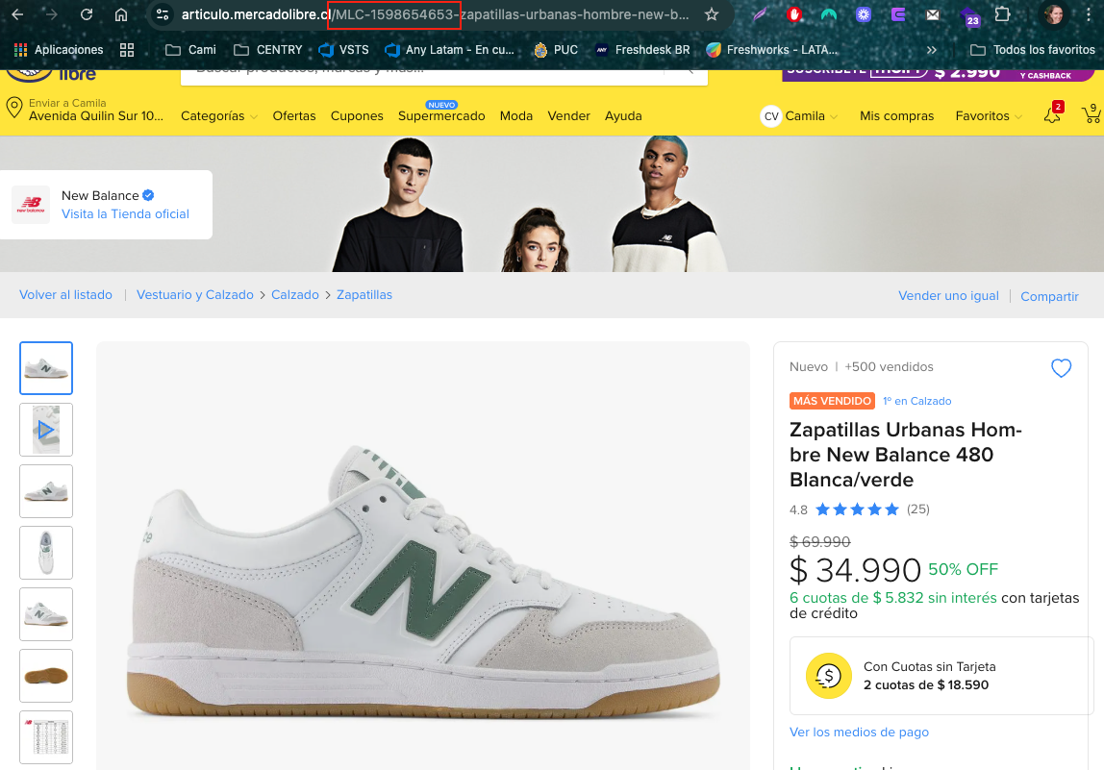Open the Cami bookmarks folder
1104x770 pixels.
(x=190, y=49)
